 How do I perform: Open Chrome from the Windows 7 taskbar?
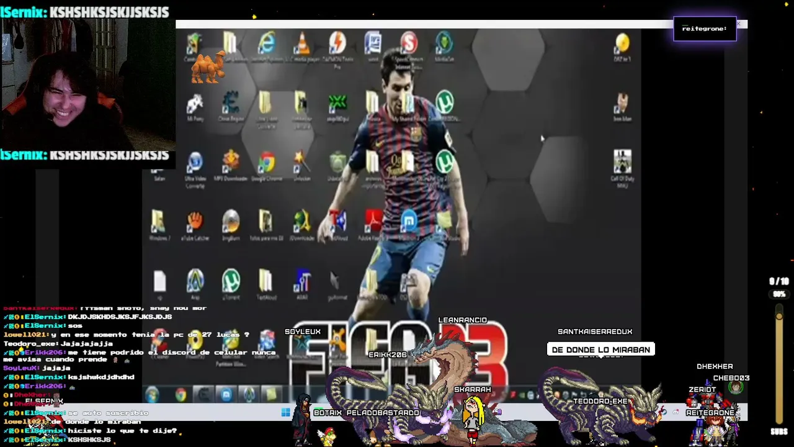point(181,395)
